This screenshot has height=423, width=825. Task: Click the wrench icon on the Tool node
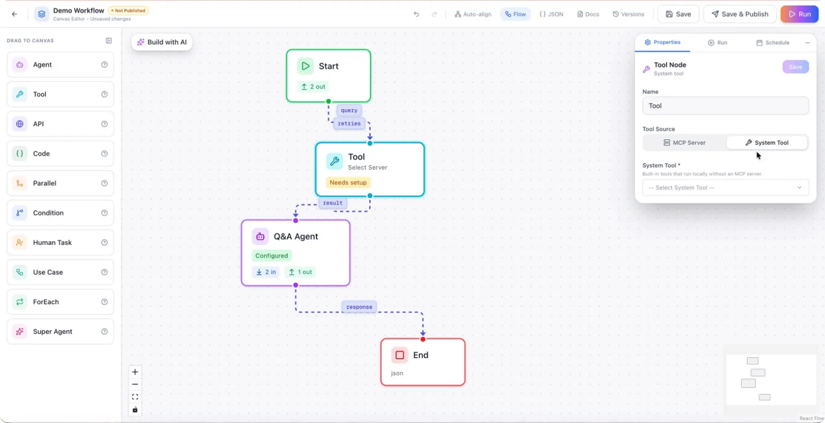[x=335, y=161]
